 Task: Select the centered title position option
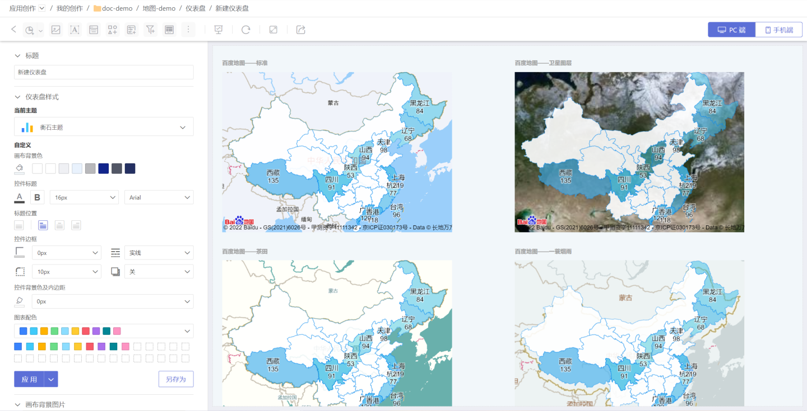[59, 225]
